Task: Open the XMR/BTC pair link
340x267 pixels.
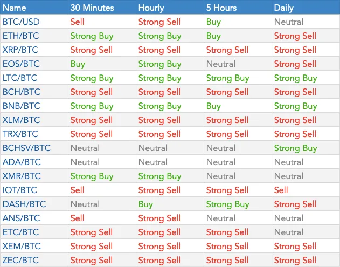Action: coord(22,176)
